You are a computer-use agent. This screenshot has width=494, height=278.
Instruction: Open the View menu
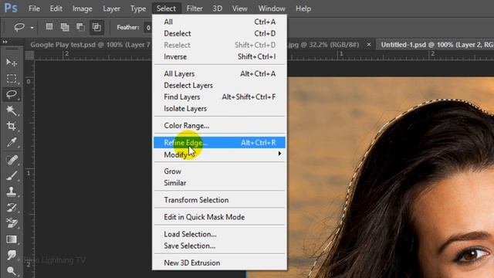(240, 8)
